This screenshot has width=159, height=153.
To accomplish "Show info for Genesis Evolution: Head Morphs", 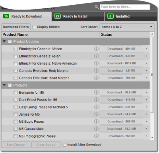I will [96, 78].
